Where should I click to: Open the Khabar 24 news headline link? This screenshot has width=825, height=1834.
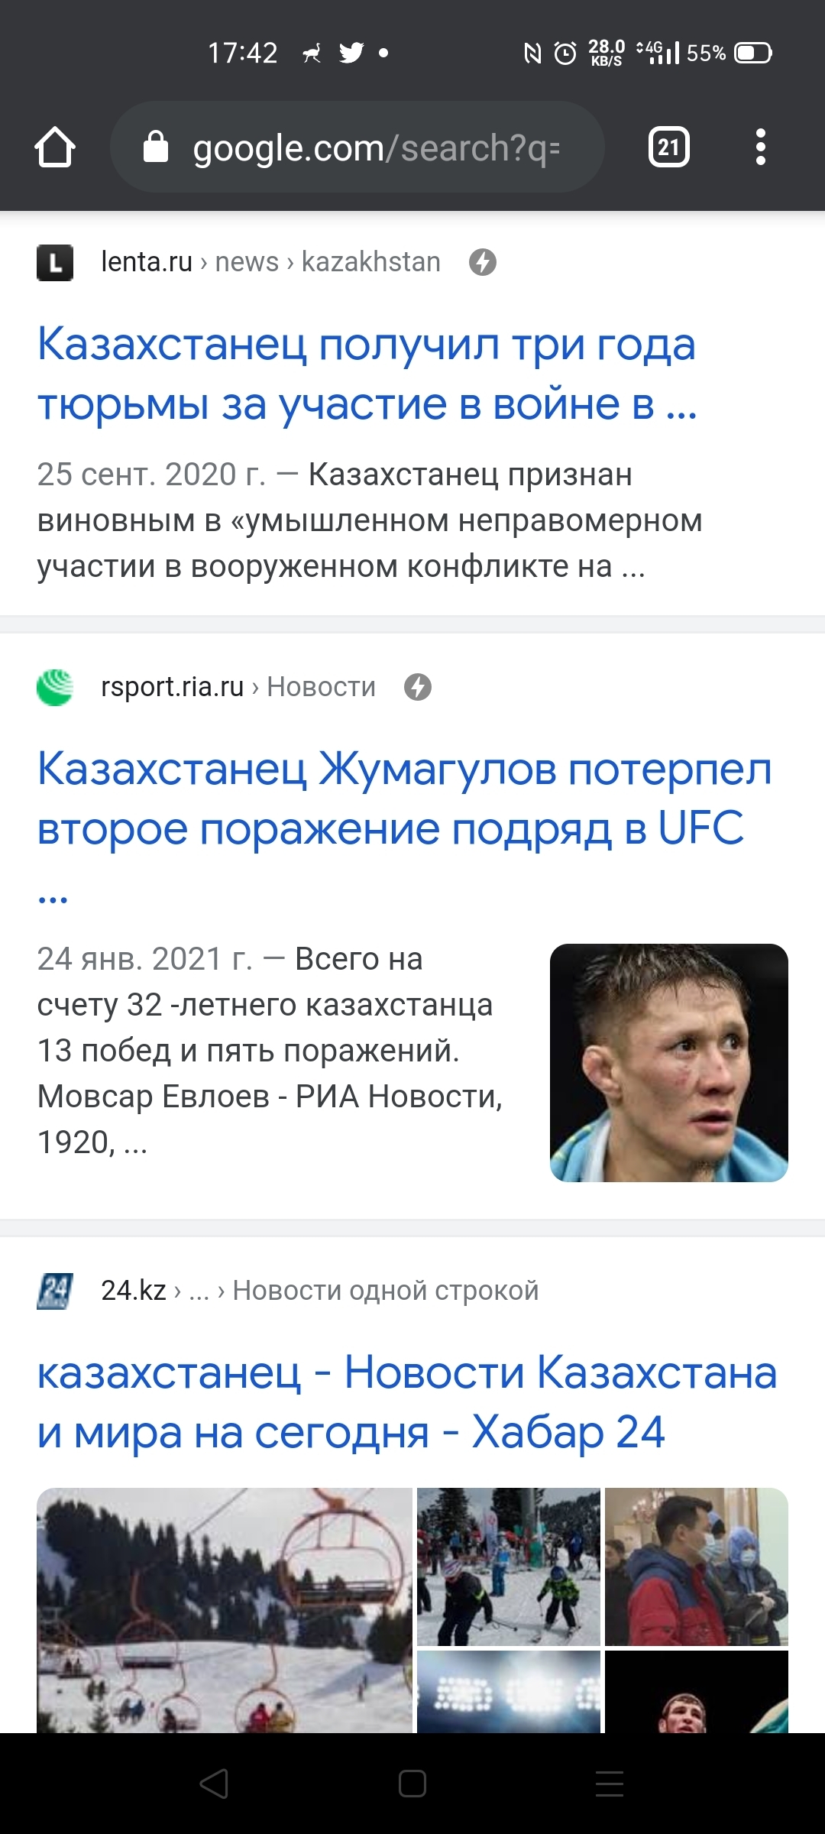point(406,1402)
